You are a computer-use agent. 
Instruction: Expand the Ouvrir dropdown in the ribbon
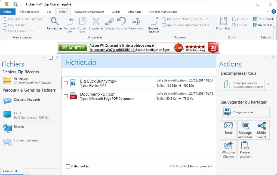click(247, 19)
